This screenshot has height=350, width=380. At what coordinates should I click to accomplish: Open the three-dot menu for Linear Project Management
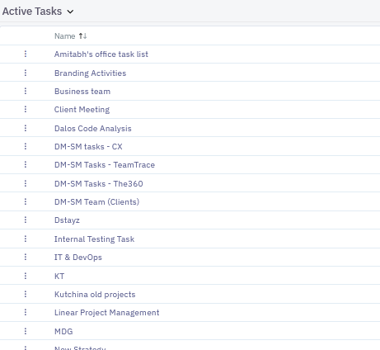(26, 312)
